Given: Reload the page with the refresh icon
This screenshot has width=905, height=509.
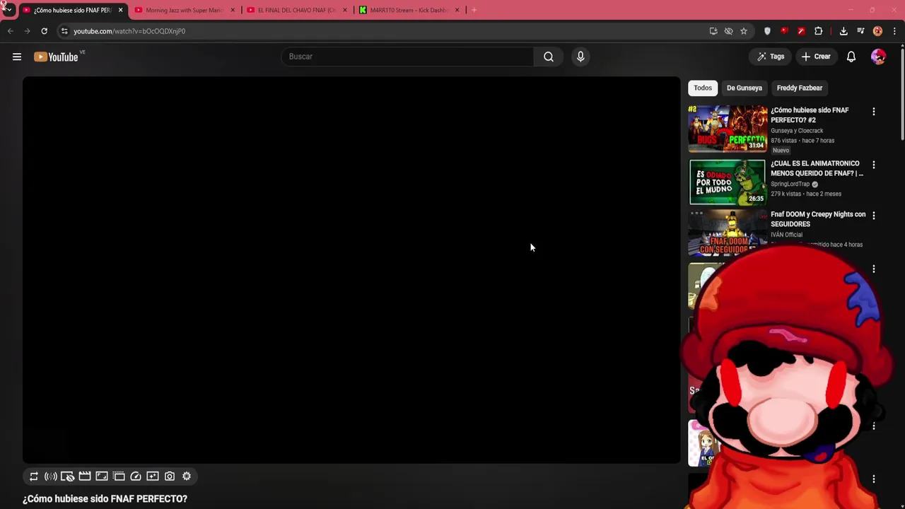Looking at the screenshot, I should (x=44, y=31).
